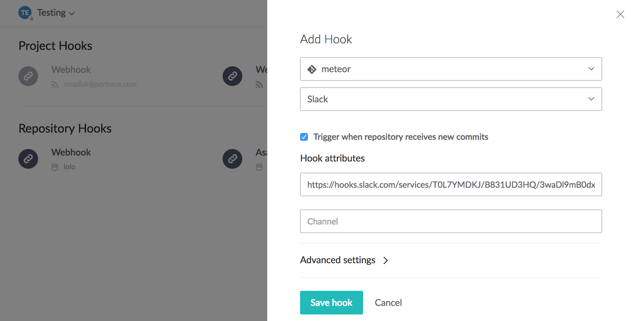631x321 pixels.
Task: Open the Slack hook type dropdown
Action: tap(450, 99)
